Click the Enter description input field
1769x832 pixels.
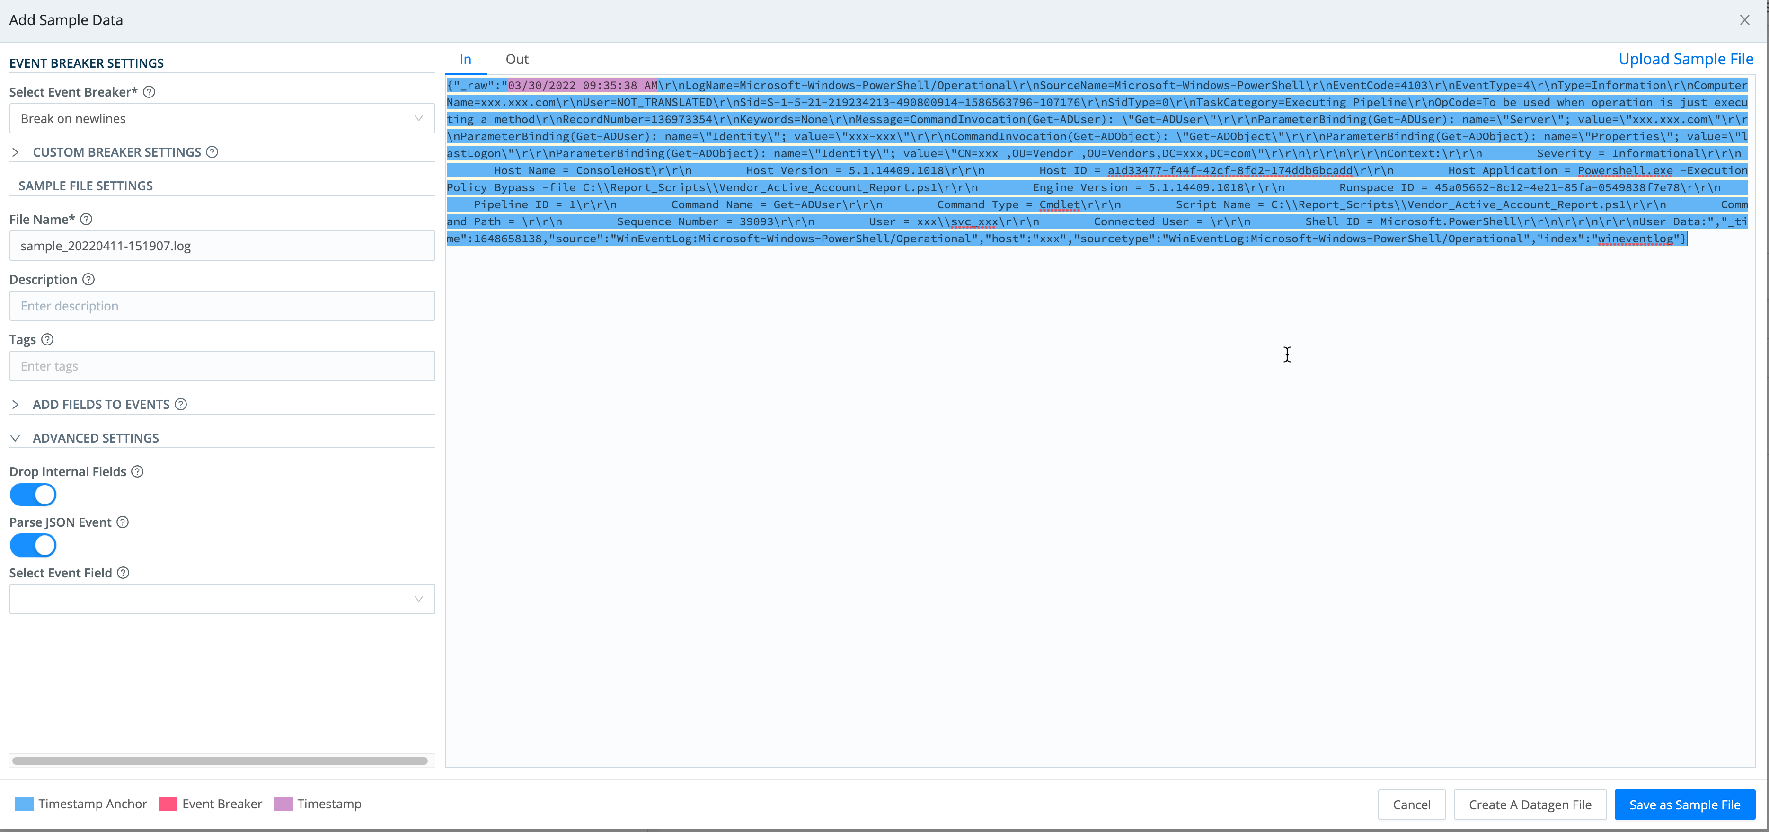(222, 306)
